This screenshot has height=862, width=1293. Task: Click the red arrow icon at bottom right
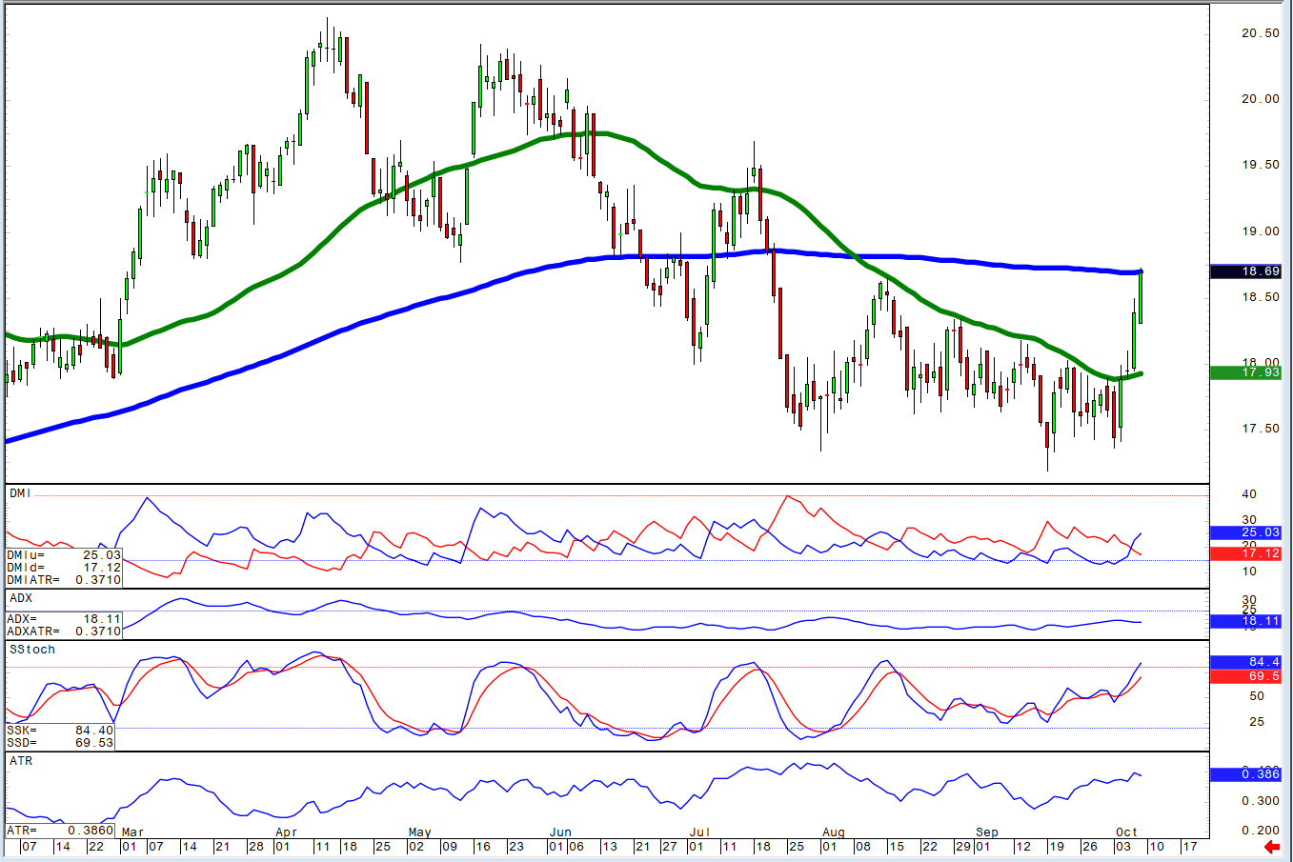click(1271, 847)
